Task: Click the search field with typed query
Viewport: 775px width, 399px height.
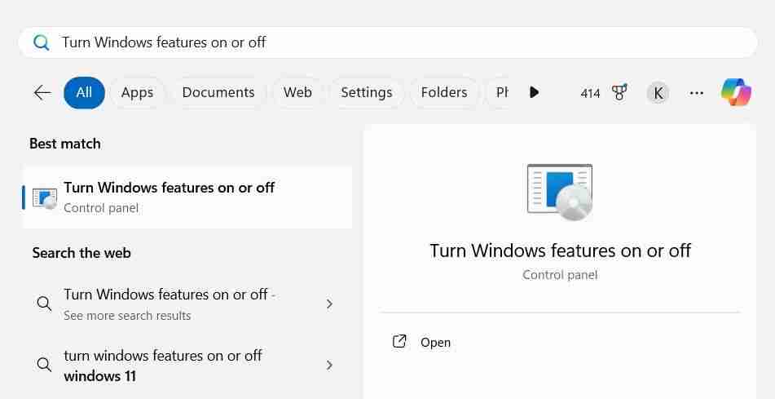Action: coord(388,42)
